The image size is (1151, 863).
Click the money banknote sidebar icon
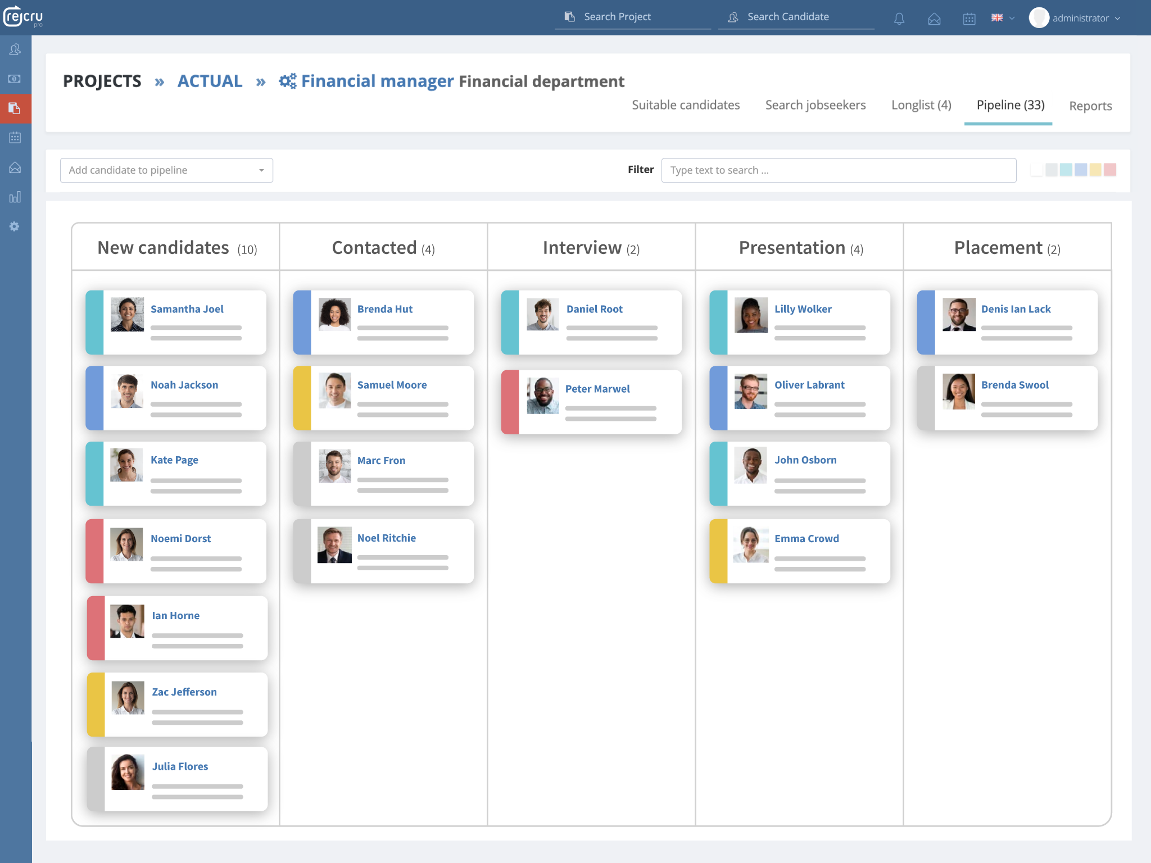click(15, 79)
